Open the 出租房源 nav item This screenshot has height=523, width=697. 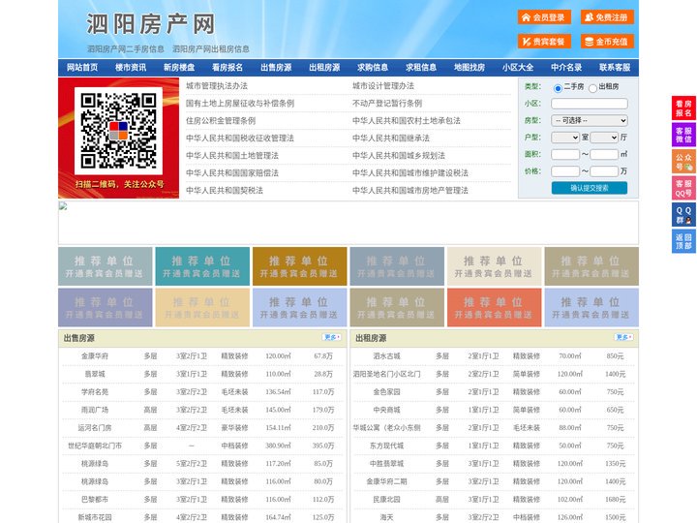point(324,68)
